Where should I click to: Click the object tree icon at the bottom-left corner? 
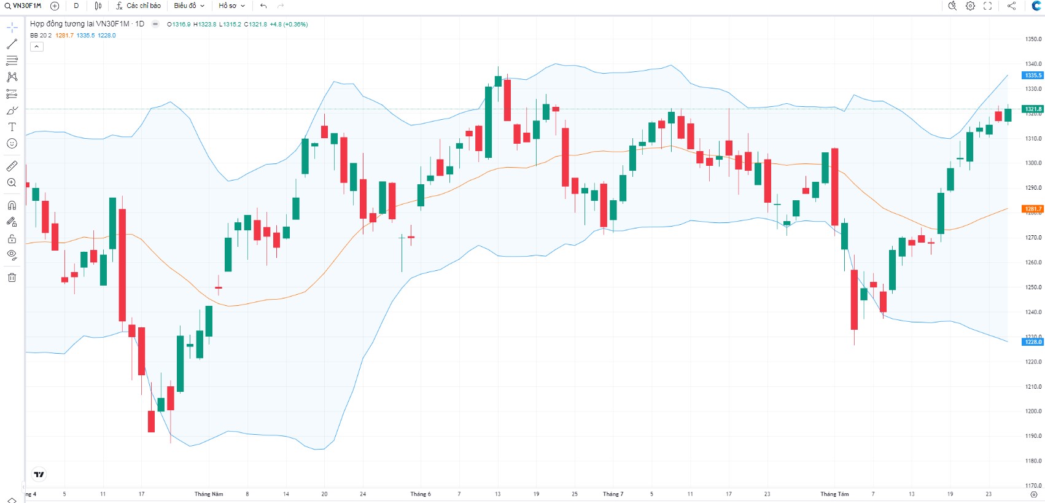coord(12,500)
